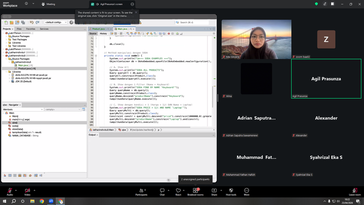Image resolution: width=364 pixels, height=205 pixels.
Task: Open audio options arrow next to Audio
Action: pos(16,190)
